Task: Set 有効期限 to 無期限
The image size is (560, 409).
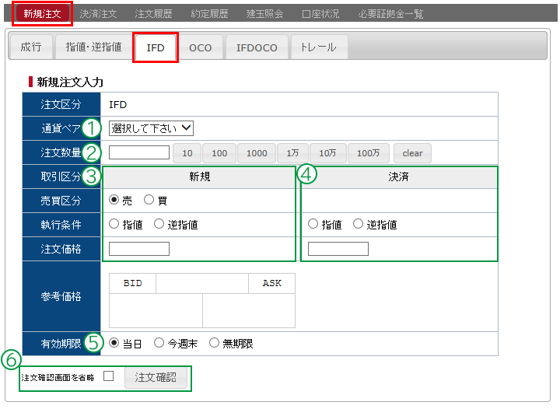Action: 214,343
